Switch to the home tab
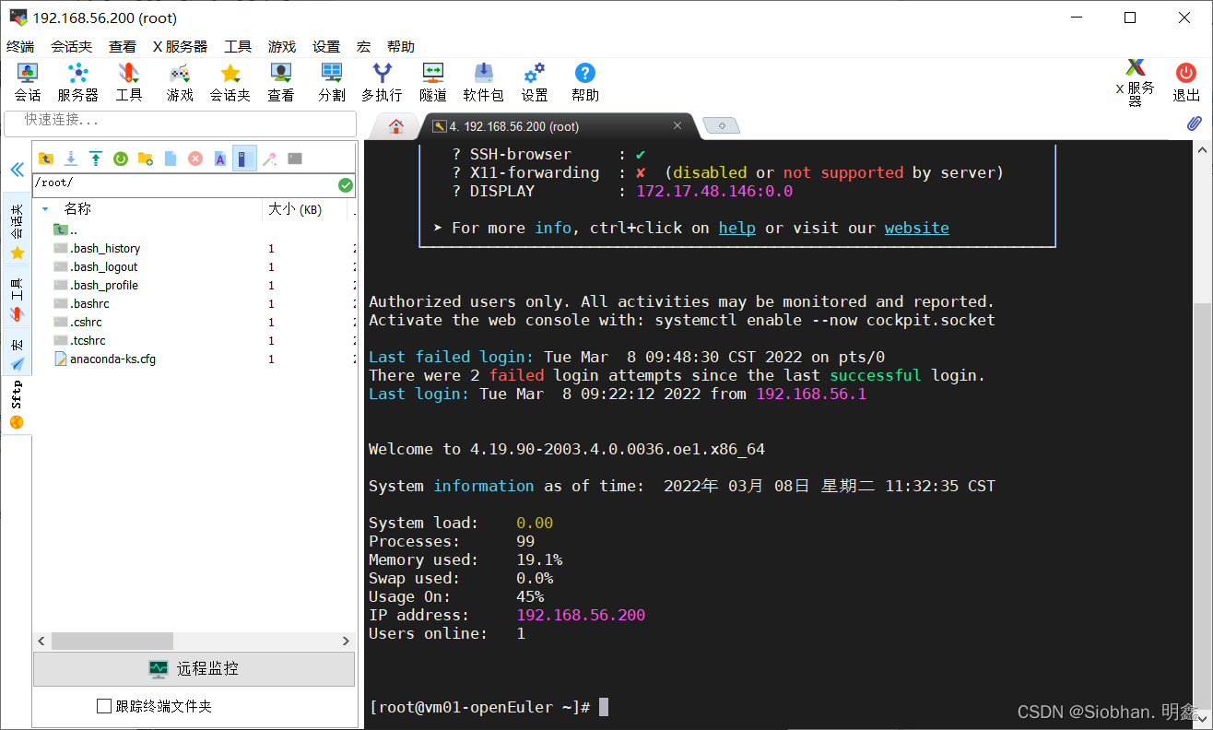The width and height of the screenshot is (1213, 730). 396,126
